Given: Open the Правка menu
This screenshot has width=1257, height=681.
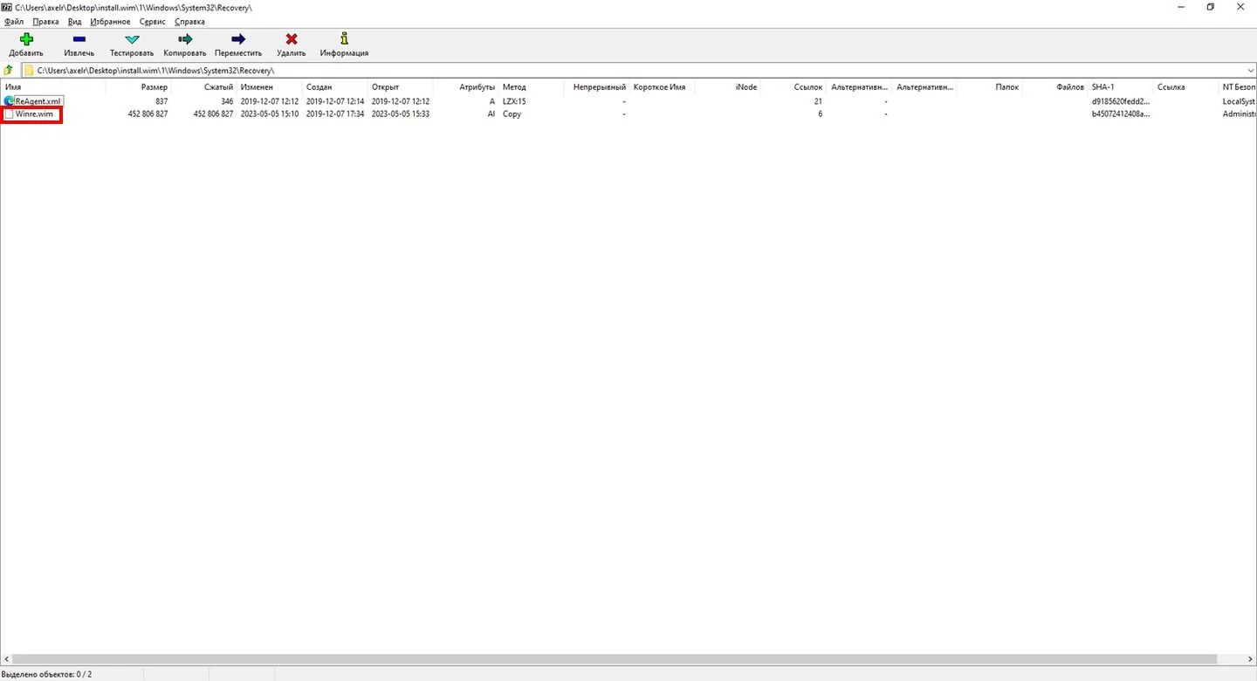Looking at the screenshot, I should pyautogui.click(x=45, y=21).
